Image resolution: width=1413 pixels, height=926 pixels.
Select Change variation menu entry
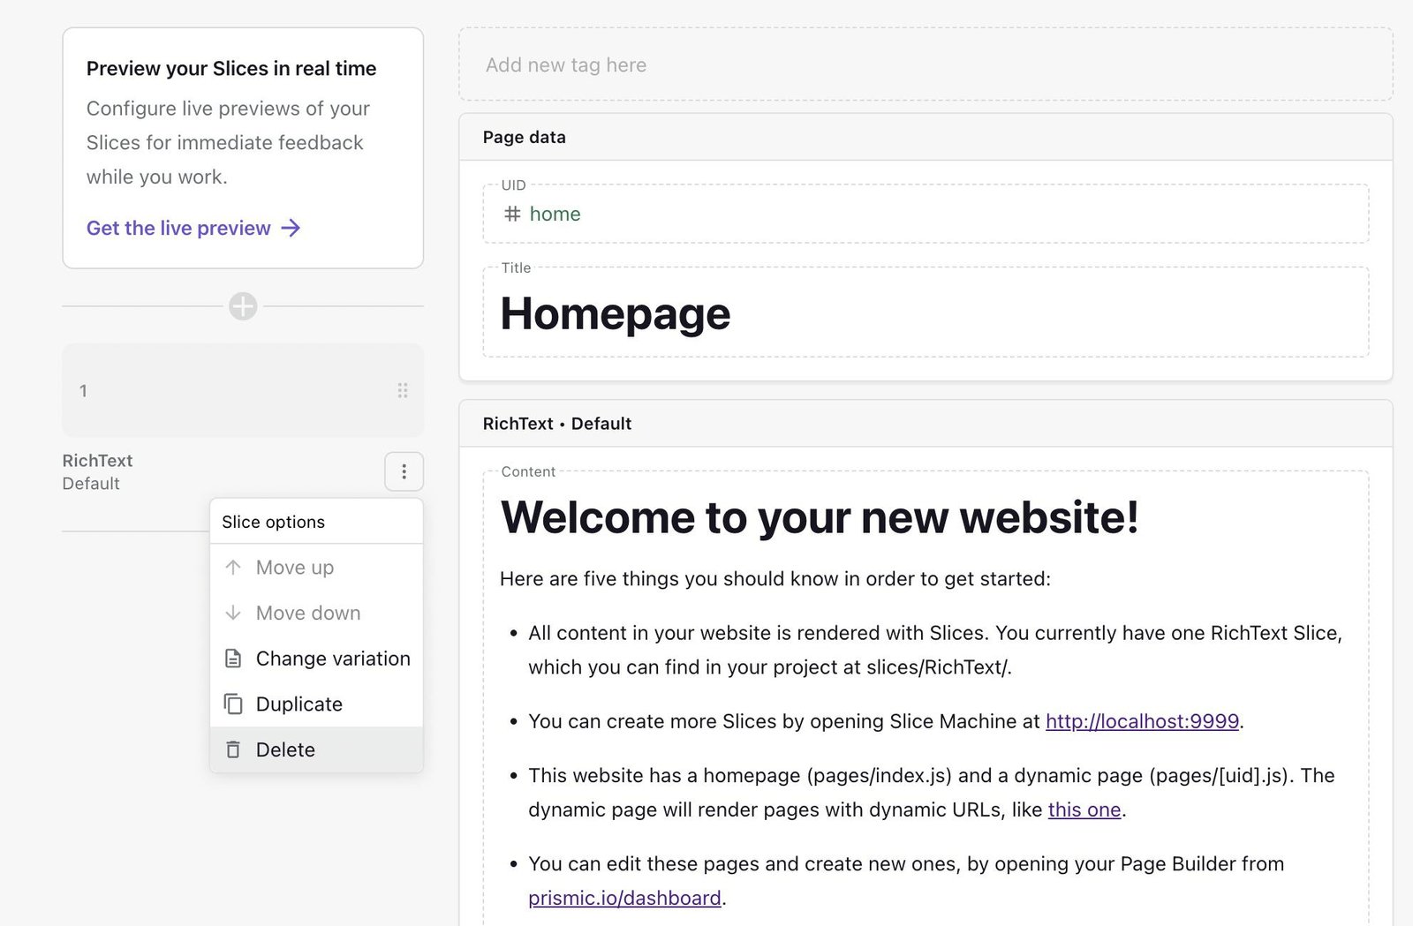(333, 659)
